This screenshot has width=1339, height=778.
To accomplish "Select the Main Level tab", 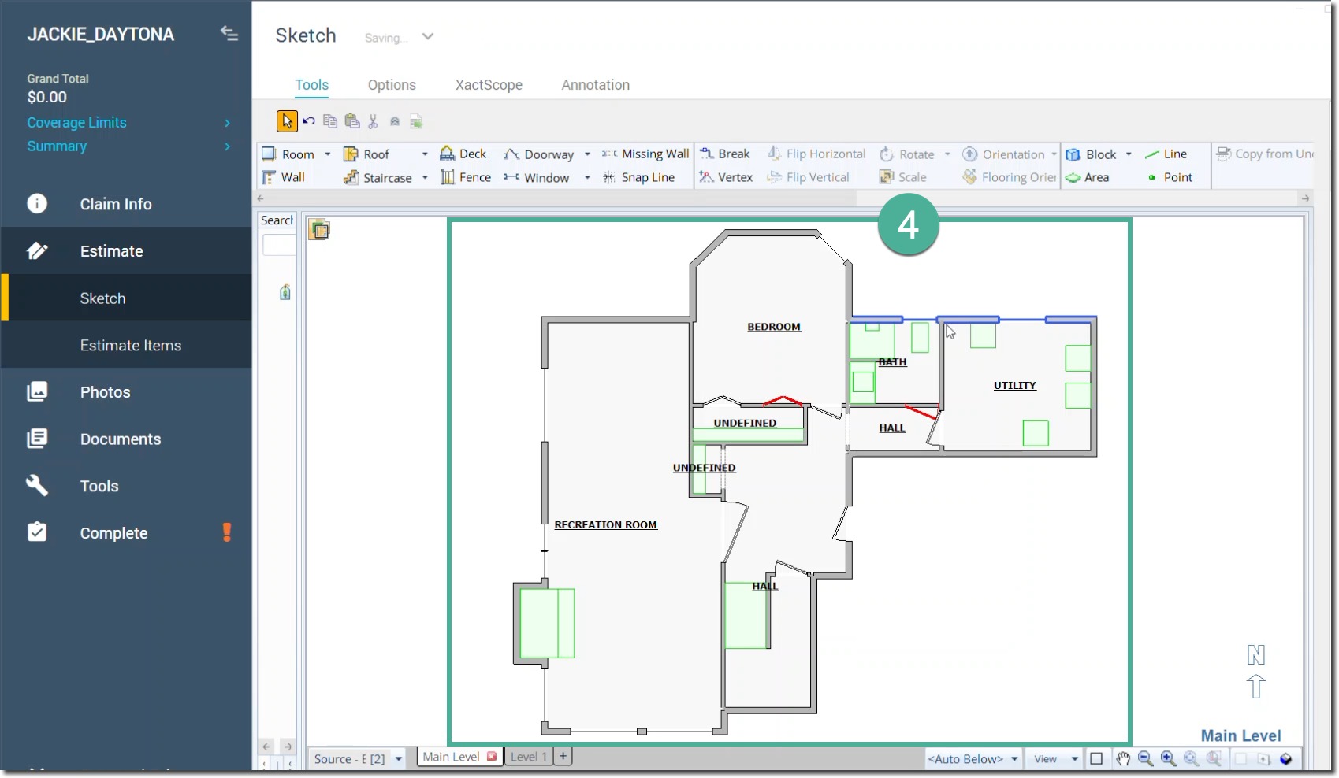I will tap(451, 757).
